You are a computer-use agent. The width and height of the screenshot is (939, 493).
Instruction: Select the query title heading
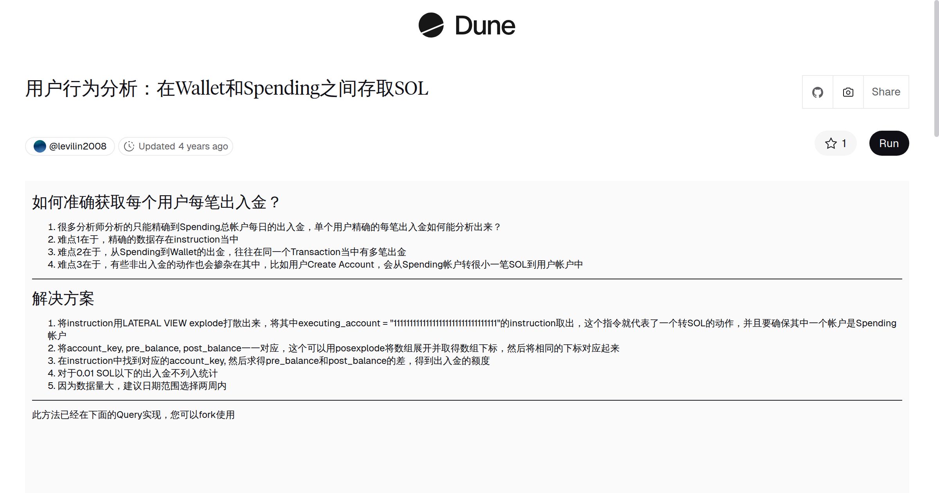[x=227, y=89]
